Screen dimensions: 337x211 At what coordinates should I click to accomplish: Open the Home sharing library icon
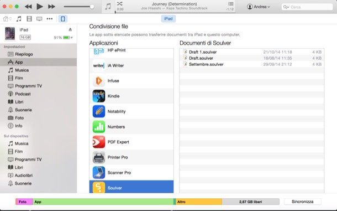[7, 19]
